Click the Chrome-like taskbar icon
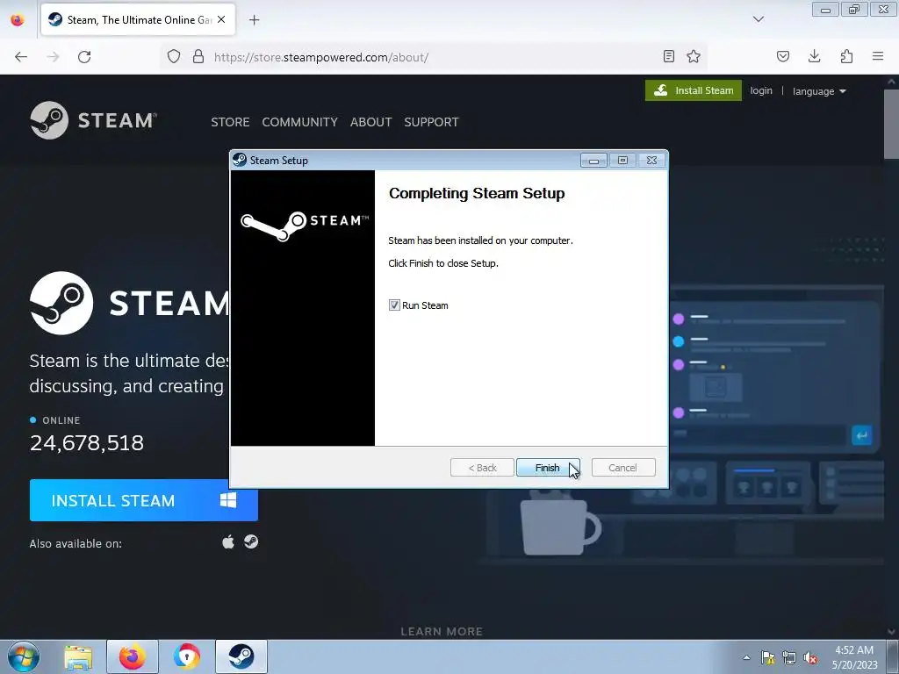Image resolution: width=899 pixels, height=674 pixels. tap(187, 656)
